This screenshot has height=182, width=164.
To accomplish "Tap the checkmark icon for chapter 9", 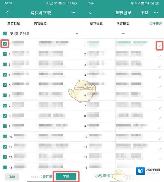I will click(160, 128).
